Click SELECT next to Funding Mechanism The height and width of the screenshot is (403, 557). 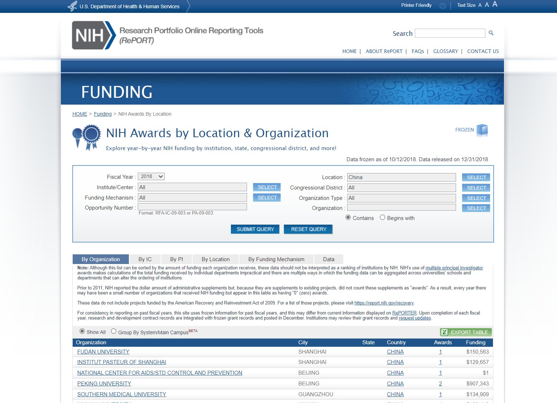click(x=267, y=198)
